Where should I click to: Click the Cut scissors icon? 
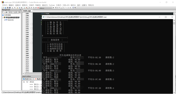click(17, 8)
